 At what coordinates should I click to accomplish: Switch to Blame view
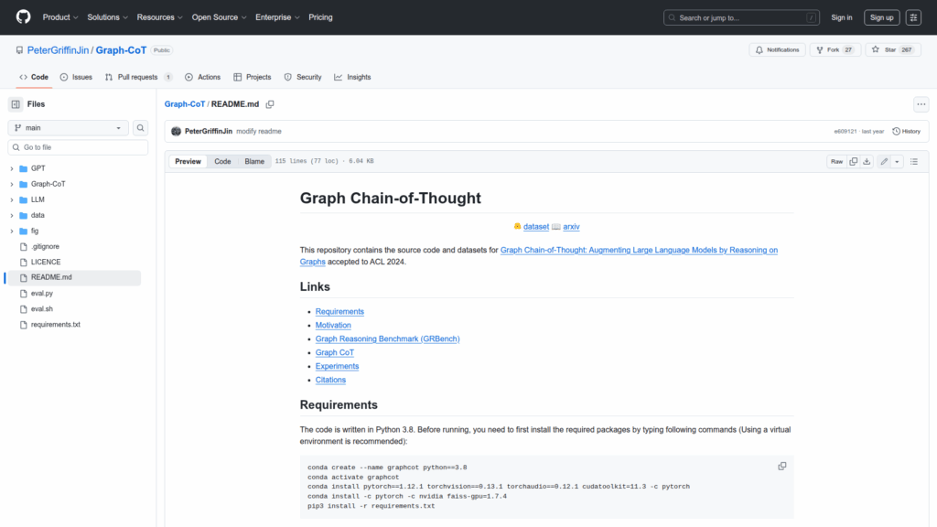point(254,161)
